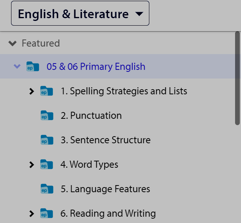Expand the Reading and Writing arrow
The image size is (241, 223).
coord(32,214)
